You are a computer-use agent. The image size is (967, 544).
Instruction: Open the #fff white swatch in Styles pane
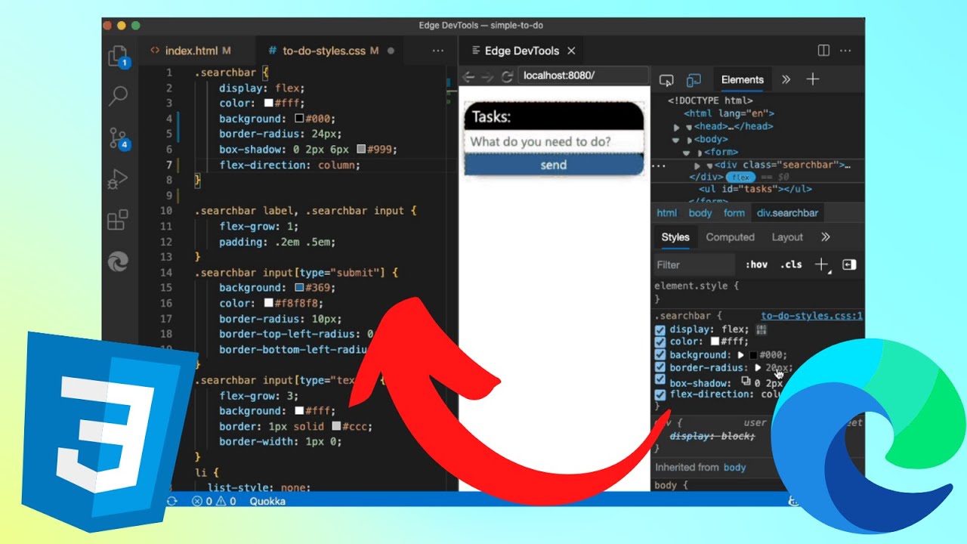click(x=715, y=342)
